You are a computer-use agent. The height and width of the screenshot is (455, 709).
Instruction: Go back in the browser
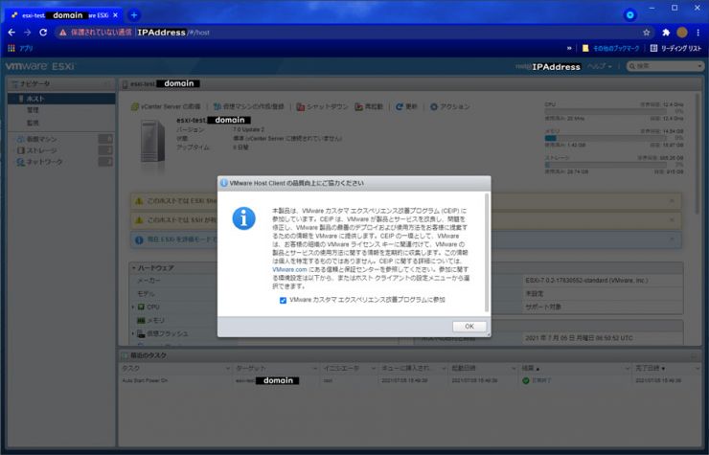pyautogui.click(x=11, y=33)
